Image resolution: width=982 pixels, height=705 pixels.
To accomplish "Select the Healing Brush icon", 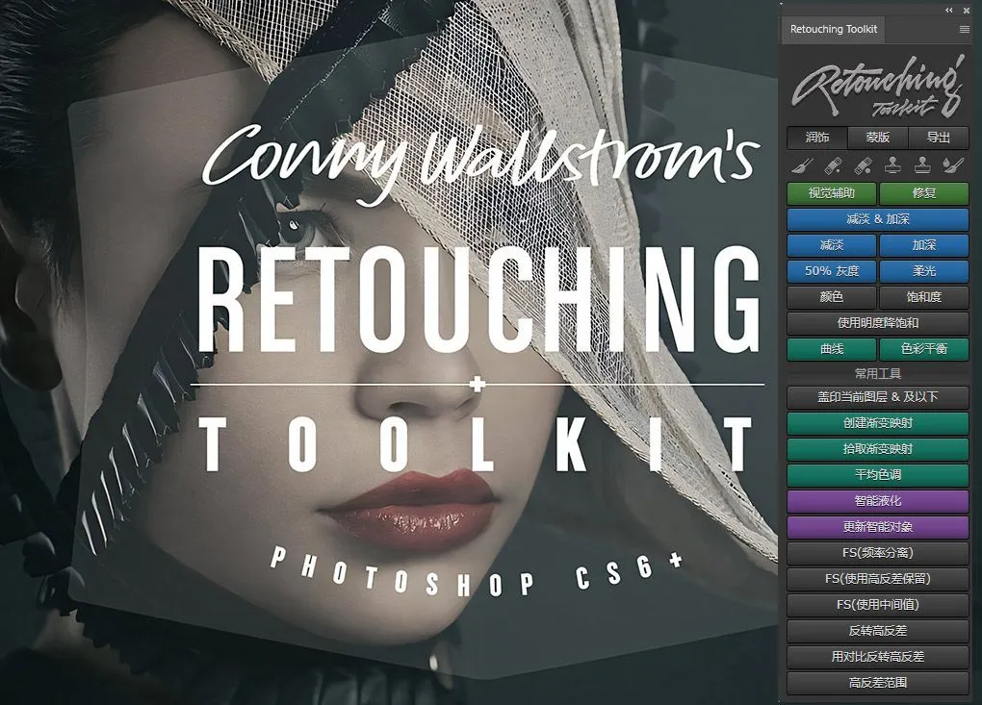I will click(x=863, y=164).
